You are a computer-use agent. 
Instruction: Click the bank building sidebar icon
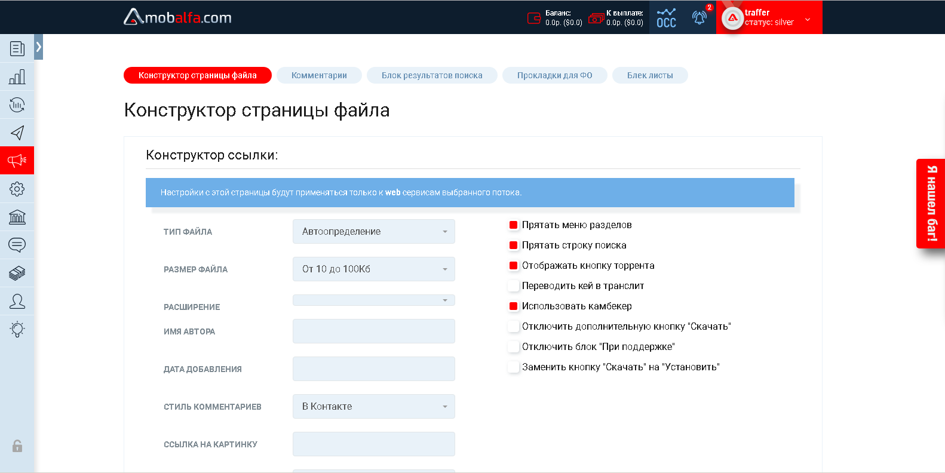(x=17, y=217)
